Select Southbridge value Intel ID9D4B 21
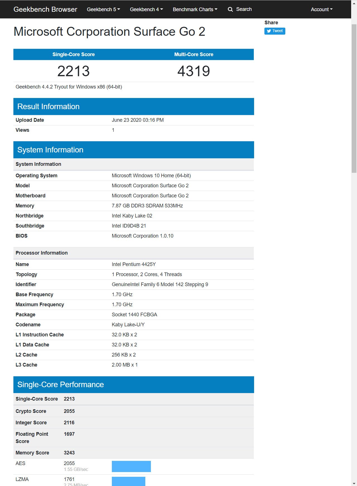 (129, 226)
